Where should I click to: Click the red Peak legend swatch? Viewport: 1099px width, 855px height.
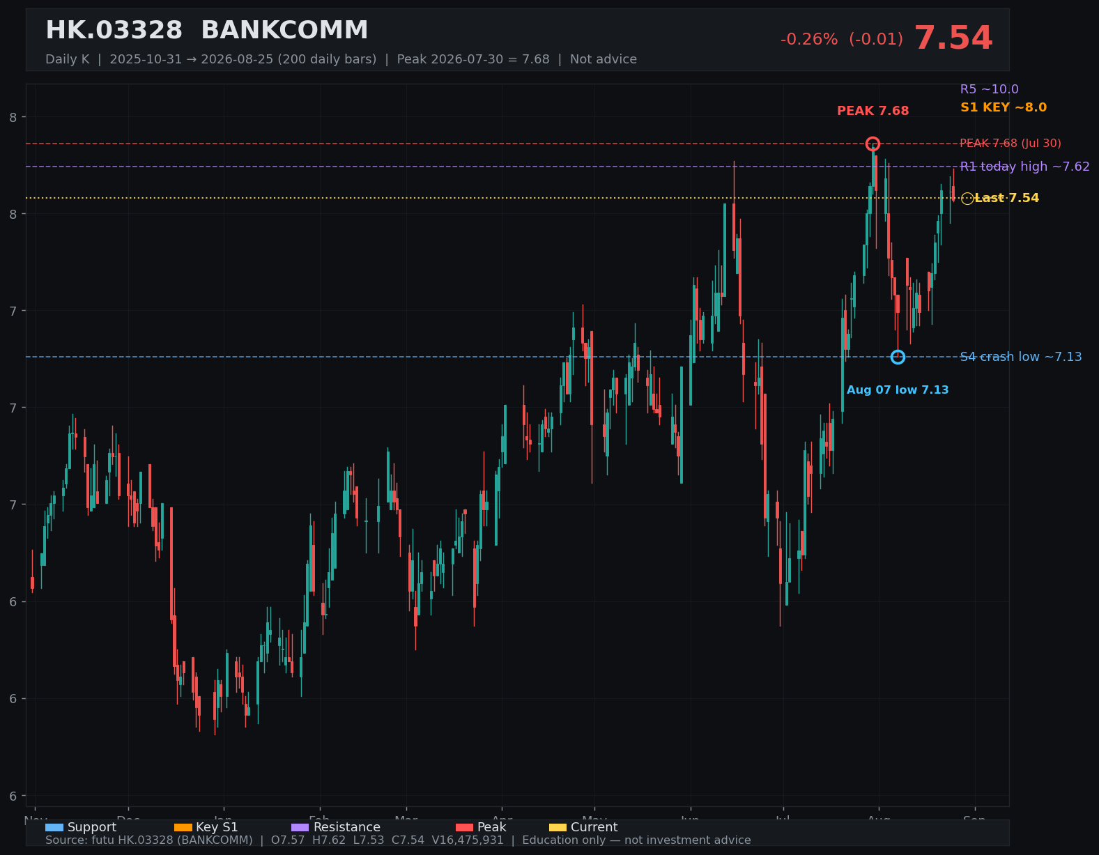point(464,827)
